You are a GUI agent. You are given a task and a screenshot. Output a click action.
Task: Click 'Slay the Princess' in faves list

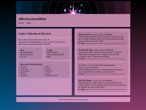click(x=26, y=54)
